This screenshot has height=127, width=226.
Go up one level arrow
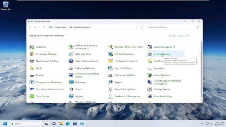(x=44, y=28)
